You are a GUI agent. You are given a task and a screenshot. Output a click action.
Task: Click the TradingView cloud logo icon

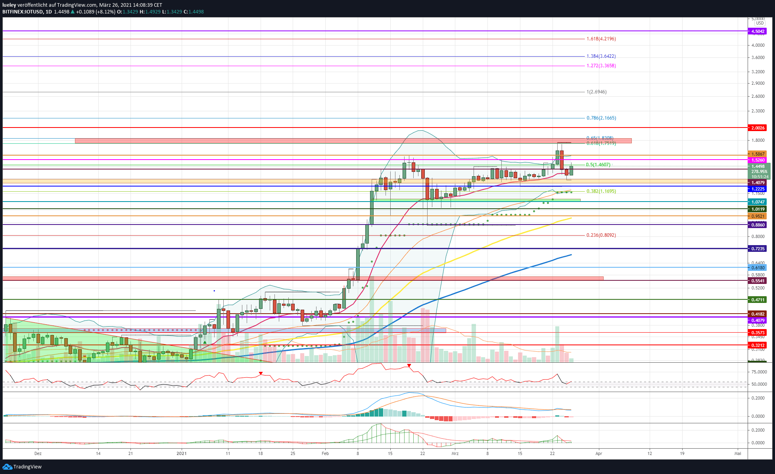tap(7, 466)
